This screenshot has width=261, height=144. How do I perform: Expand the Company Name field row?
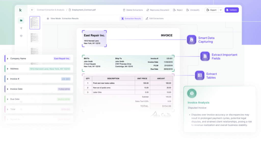click(x=8, y=59)
